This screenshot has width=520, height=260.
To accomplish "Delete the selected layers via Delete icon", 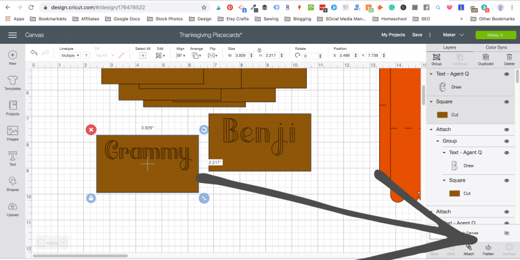I will tap(509, 59).
